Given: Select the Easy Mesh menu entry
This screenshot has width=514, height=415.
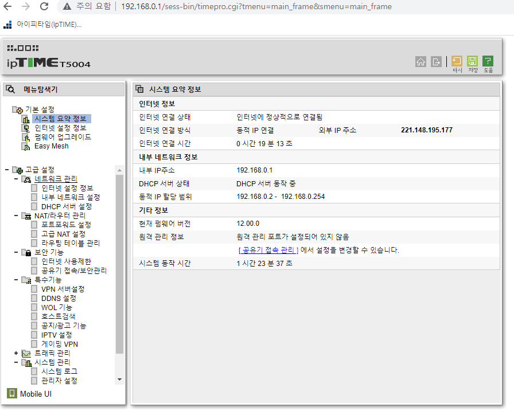Looking at the screenshot, I should pos(52,146).
